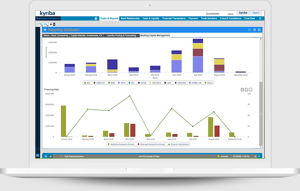Open the Bank Relationship menu
The width and height of the screenshot is (300, 191).
click(130, 19)
